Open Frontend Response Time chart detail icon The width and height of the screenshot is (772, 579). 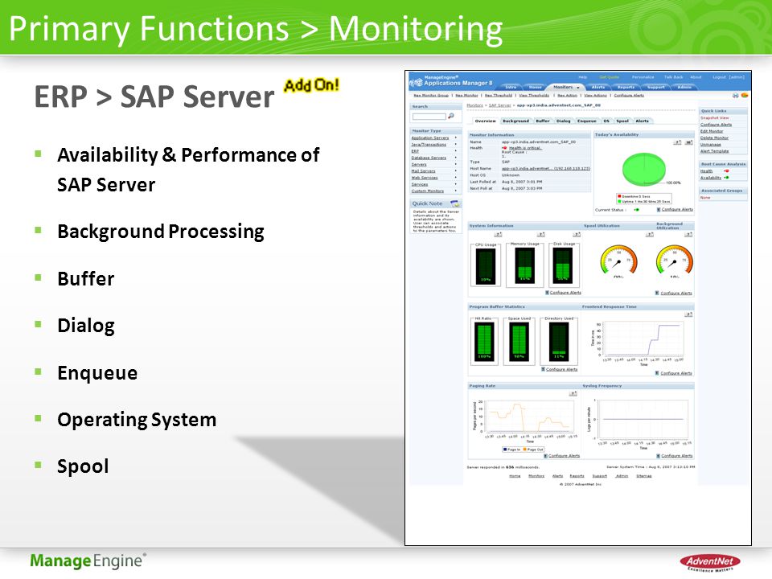coord(688,314)
